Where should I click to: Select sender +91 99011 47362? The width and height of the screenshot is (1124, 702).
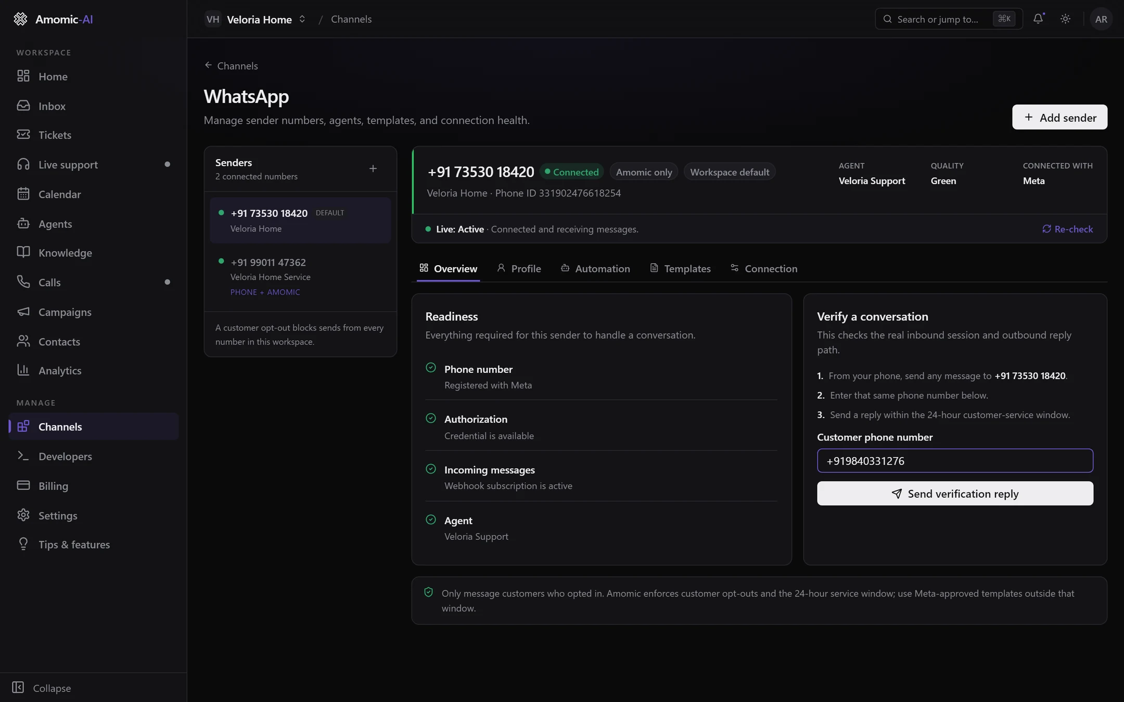tap(300, 277)
